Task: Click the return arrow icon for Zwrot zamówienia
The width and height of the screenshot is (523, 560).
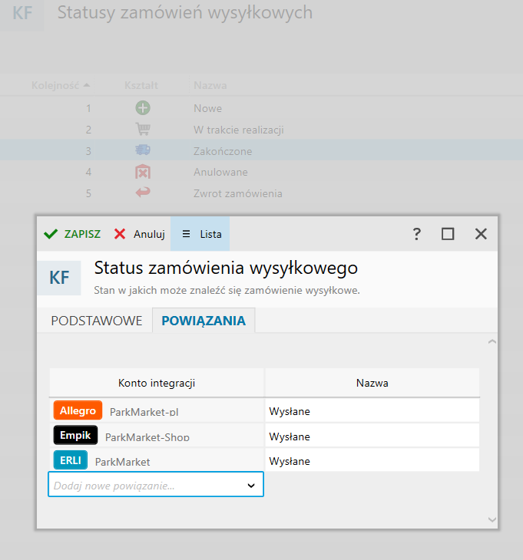Action: (142, 193)
